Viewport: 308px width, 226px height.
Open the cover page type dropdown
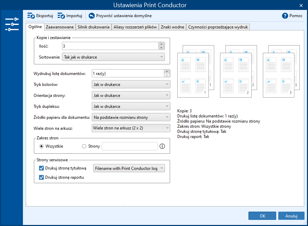point(129,168)
